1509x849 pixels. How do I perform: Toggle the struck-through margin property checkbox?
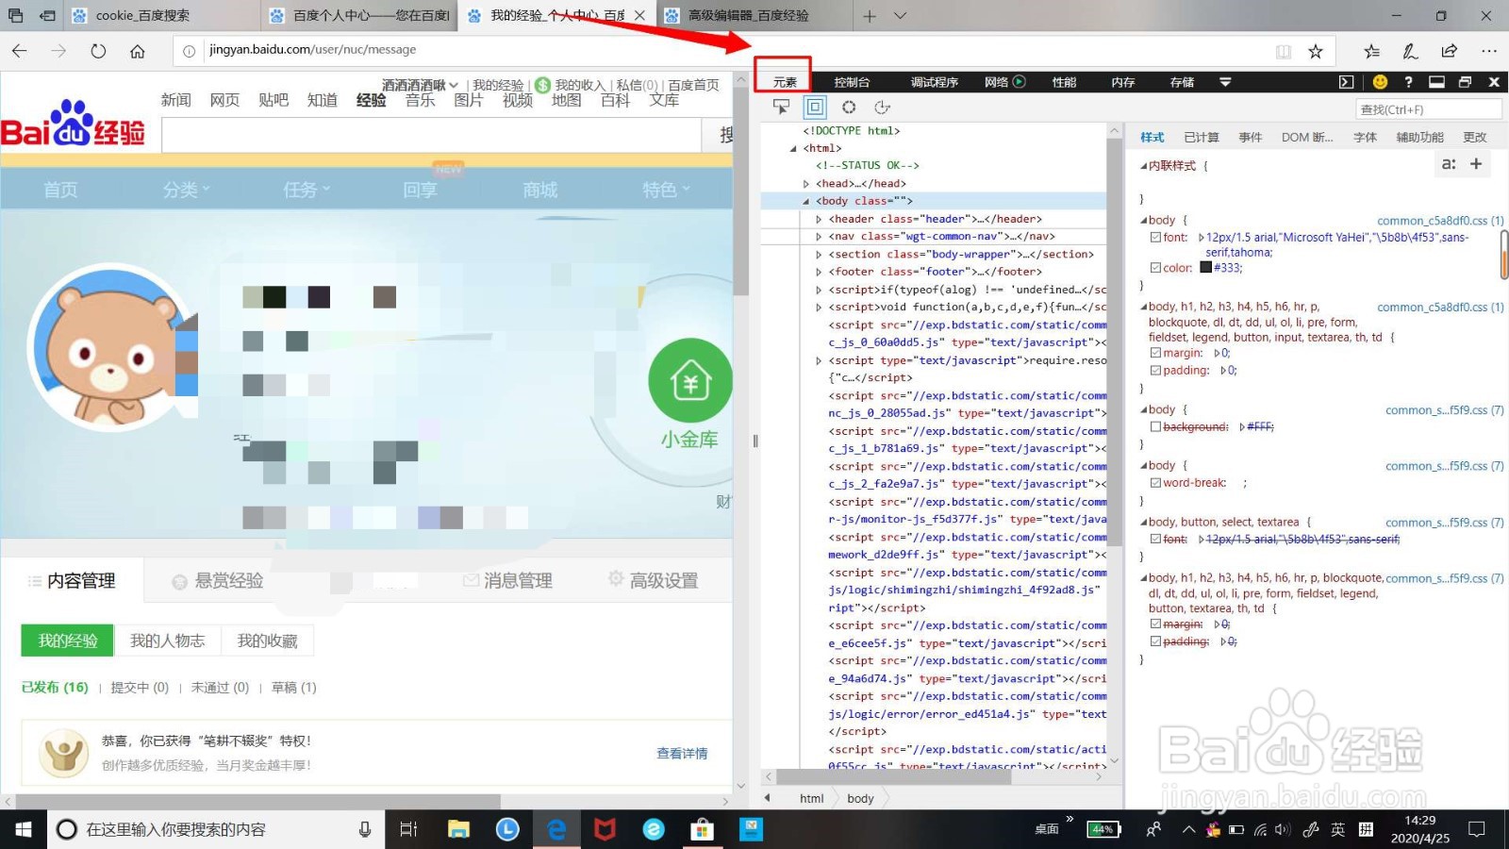[x=1155, y=624]
